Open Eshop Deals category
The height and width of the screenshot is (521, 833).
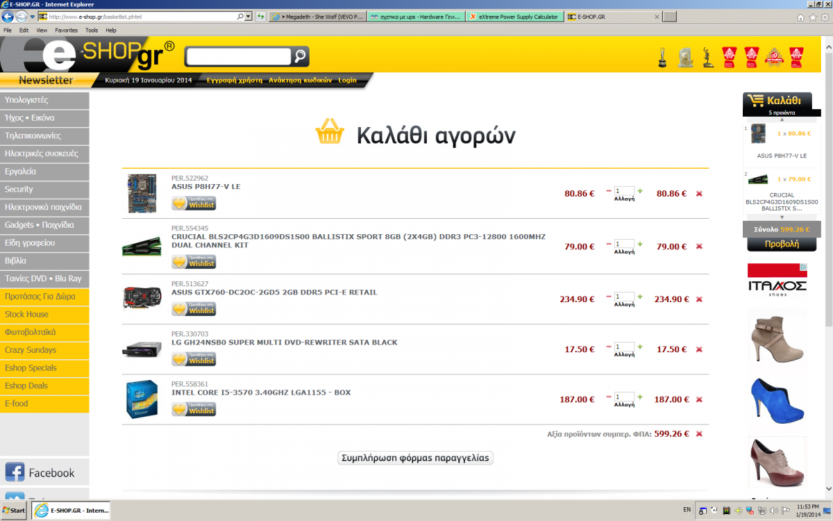44,386
